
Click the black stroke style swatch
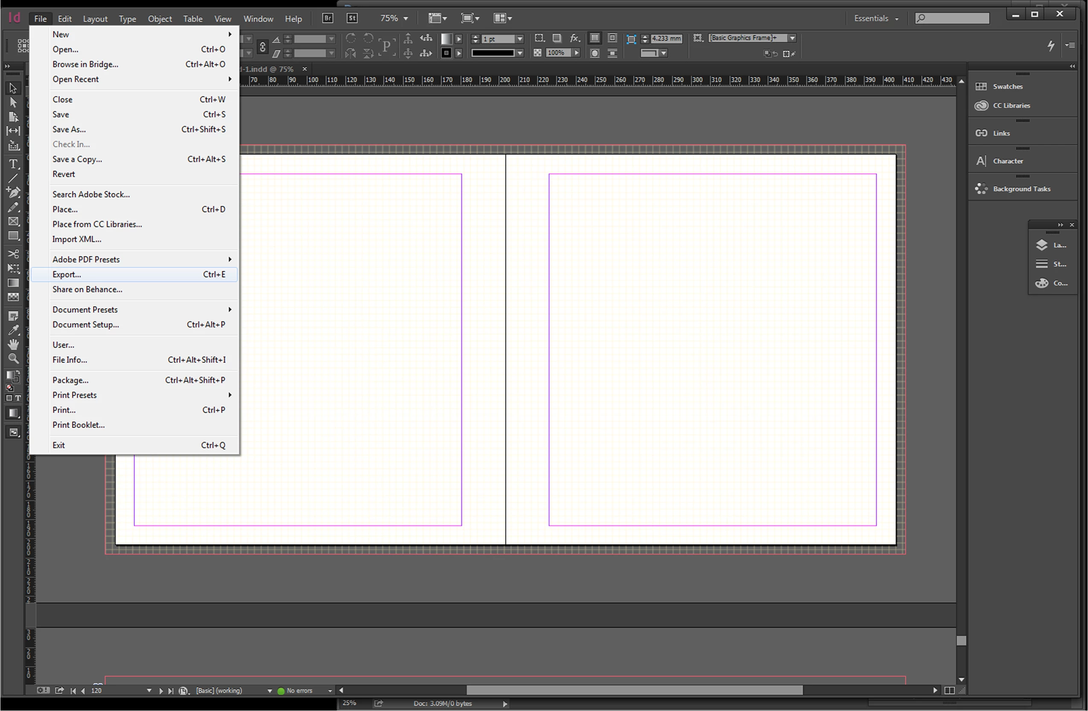(x=493, y=53)
